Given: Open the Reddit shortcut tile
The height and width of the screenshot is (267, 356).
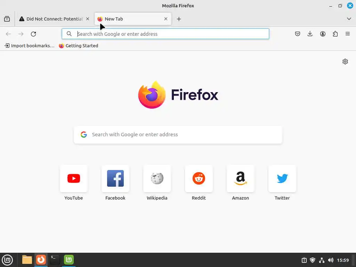Looking at the screenshot, I should (x=199, y=178).
